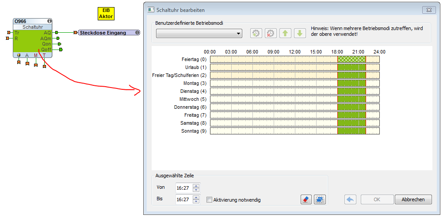
Task: Click the Abbrechen button
Action: point(413,199)
